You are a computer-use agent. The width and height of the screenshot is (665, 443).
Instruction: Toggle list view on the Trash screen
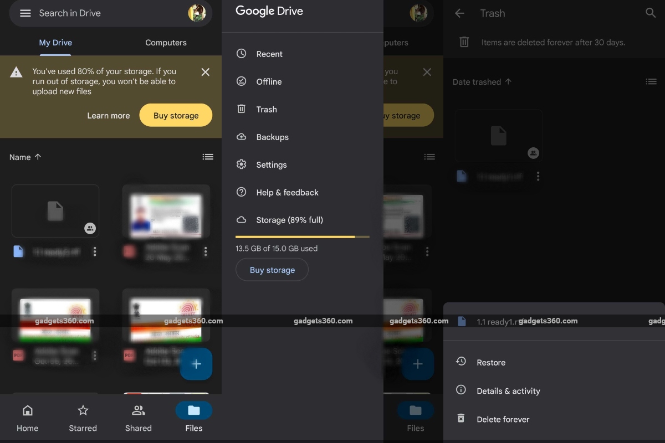pyautogui.click(x=651, y=81)
